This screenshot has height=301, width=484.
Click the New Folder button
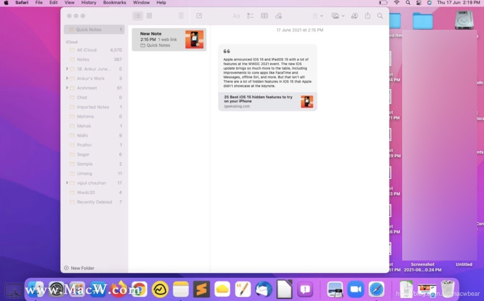[79, 268]
